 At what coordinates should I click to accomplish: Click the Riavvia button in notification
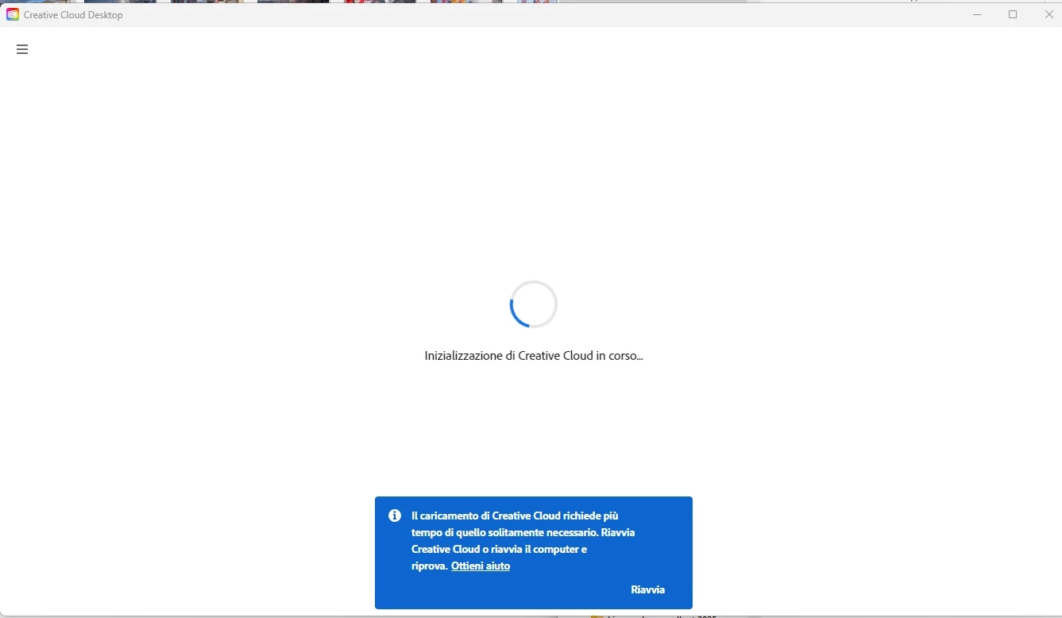(x=647, y=589)
